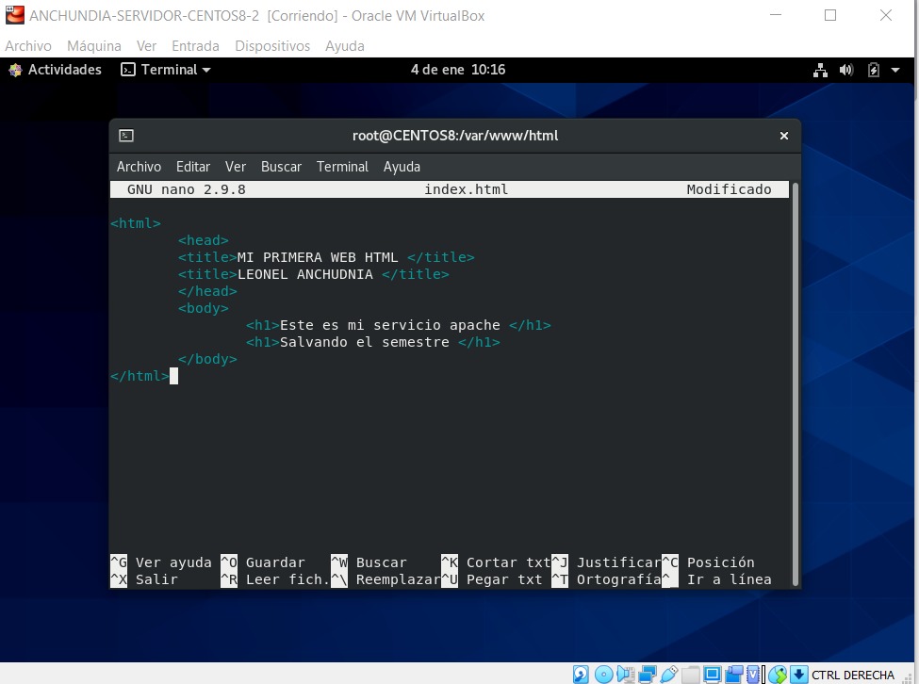The width and height of the screenshot is (919, 684).
Task: Click the opening <html> tag line
Action: point(136,223)
